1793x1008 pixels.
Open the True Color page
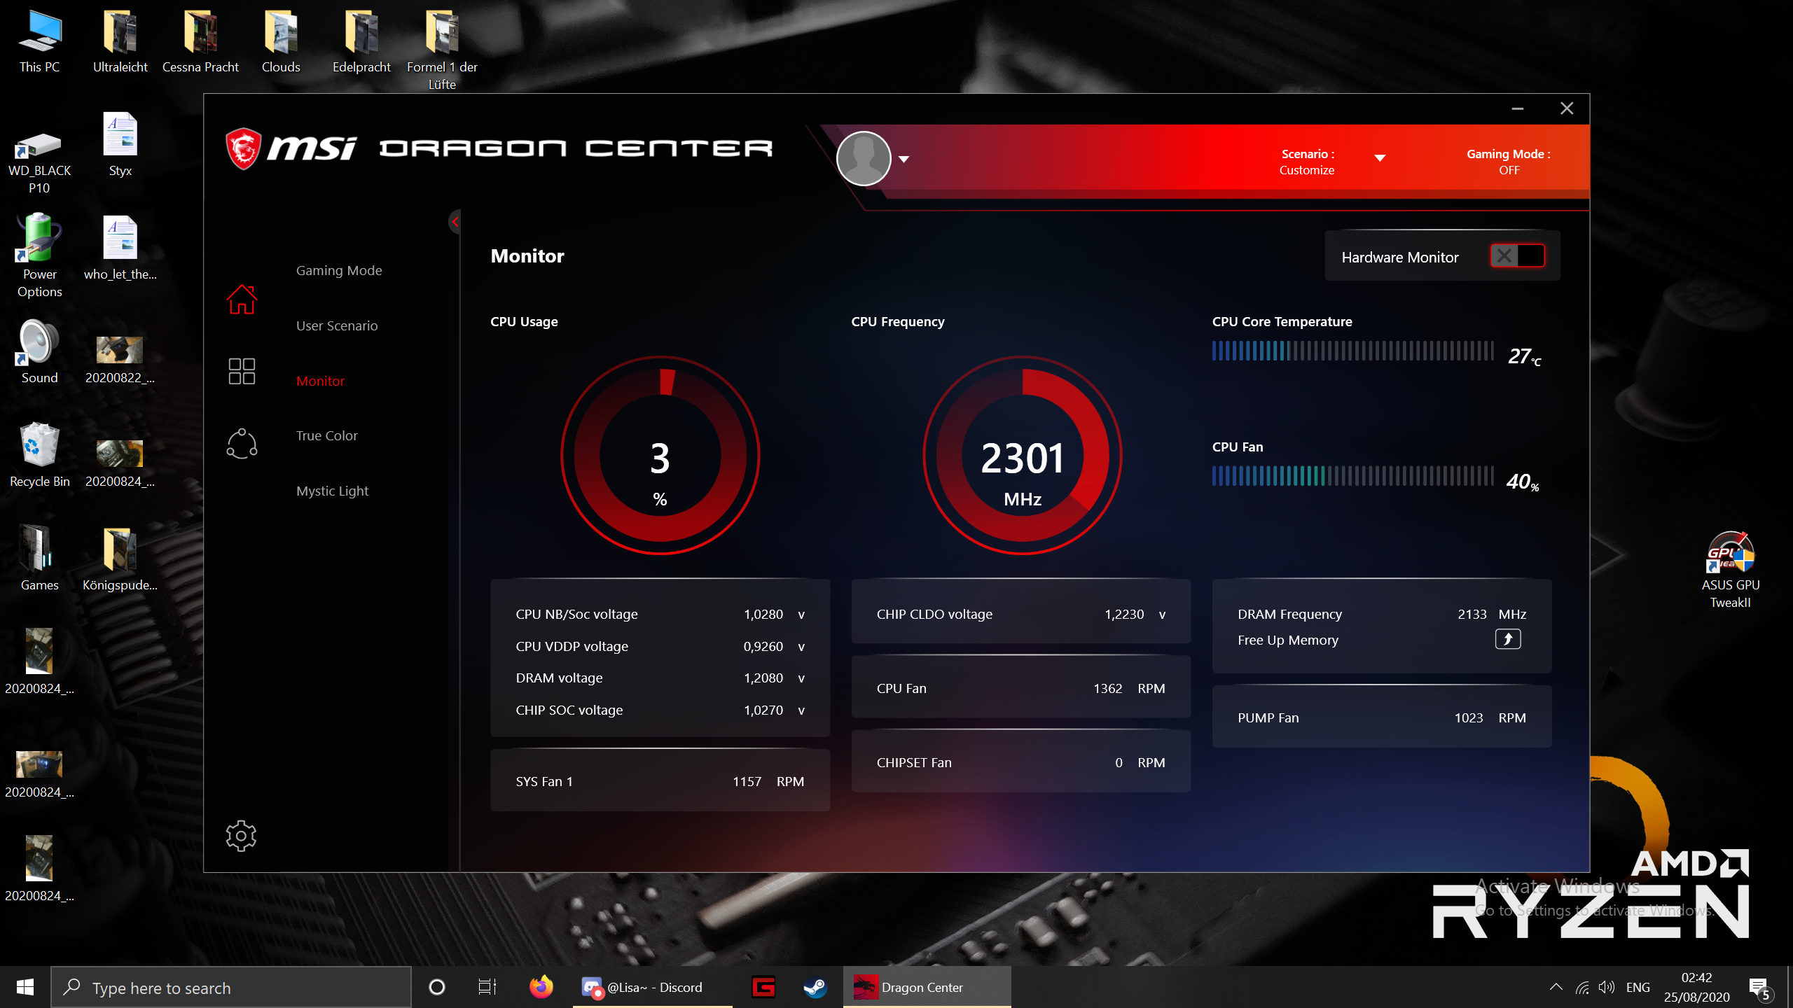pyautogui.click(x=326, y=435)
